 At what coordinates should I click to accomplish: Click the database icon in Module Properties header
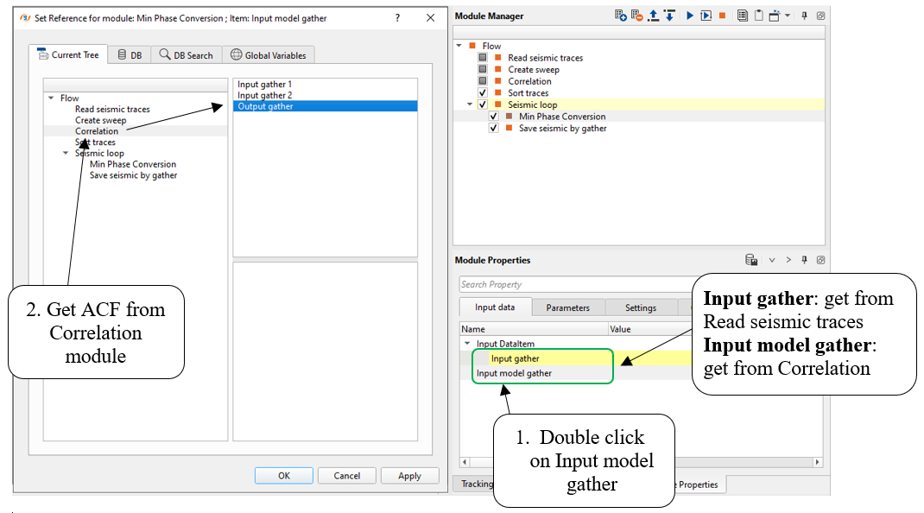751,260
